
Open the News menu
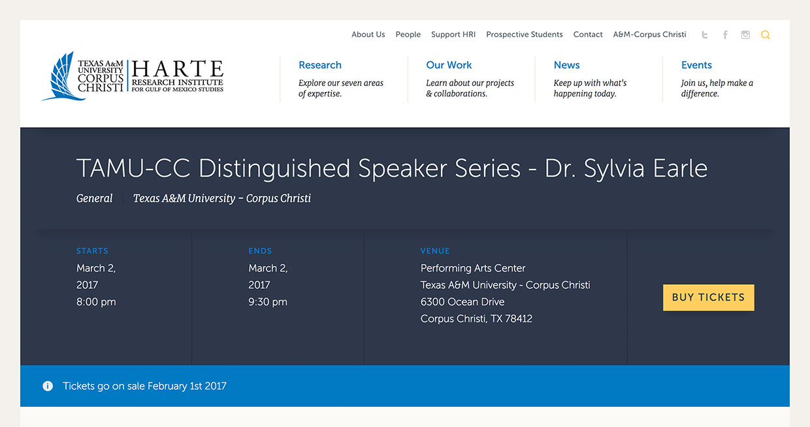(567, 65)
